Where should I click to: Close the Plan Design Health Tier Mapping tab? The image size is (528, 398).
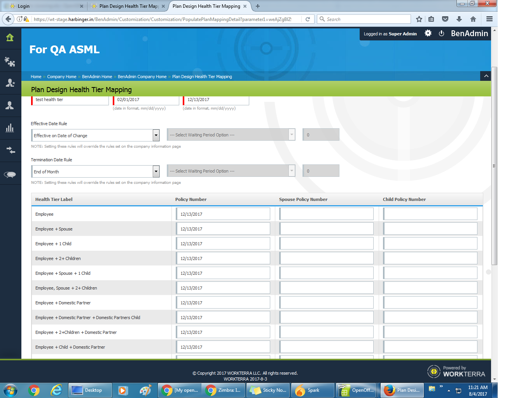click(x=245, y=6)
